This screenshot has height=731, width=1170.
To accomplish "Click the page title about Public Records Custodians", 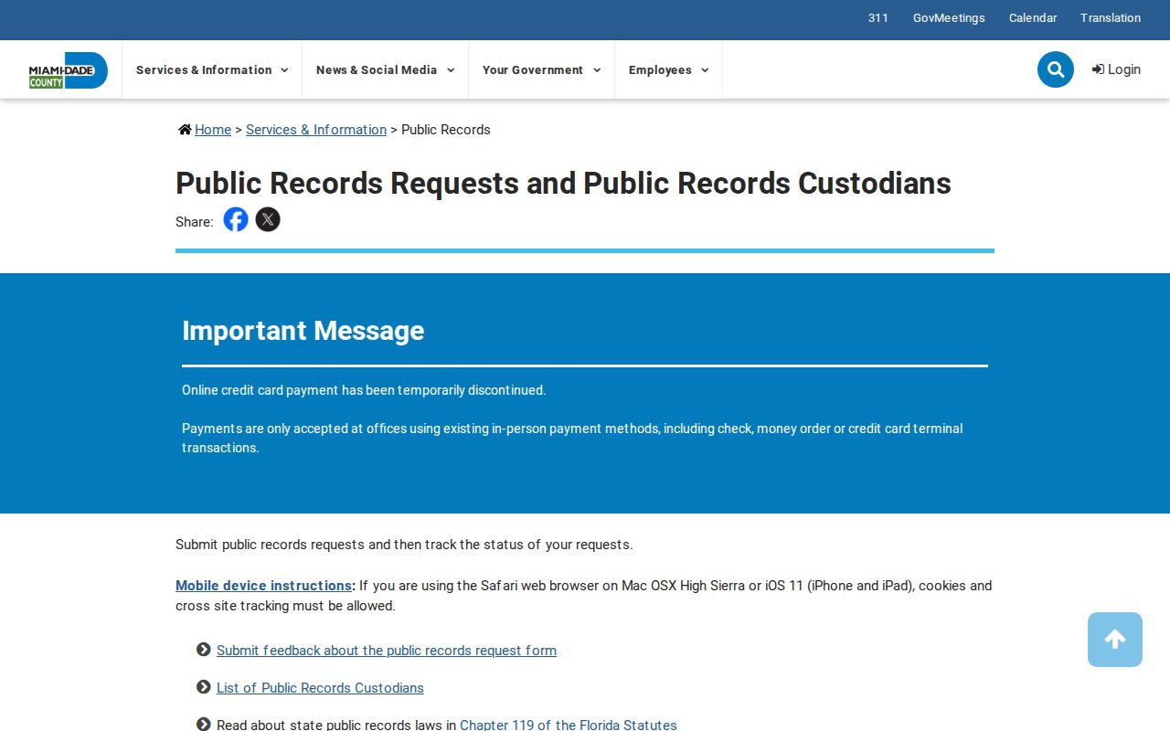I will pos(563,183).
